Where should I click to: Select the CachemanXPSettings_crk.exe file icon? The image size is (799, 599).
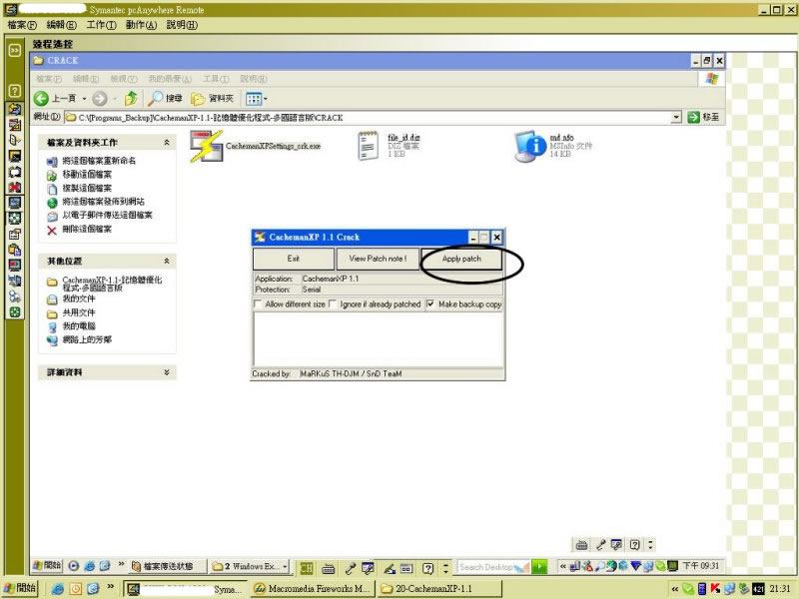coord(207,146)
